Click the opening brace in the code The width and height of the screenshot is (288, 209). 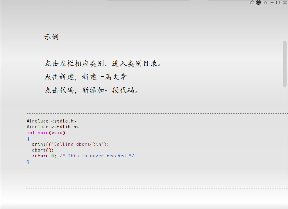[28, 139]
